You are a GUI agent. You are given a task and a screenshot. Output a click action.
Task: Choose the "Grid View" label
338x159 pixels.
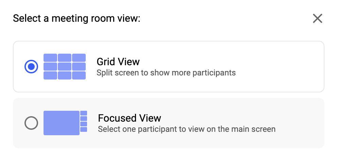pyautogui.click(x=118, y=62)
